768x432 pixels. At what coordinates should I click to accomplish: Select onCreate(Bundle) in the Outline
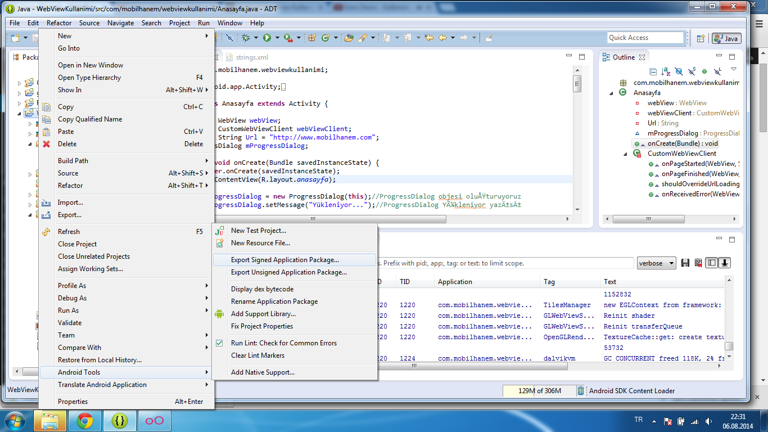pyautogui.click(x=675, y=143)
